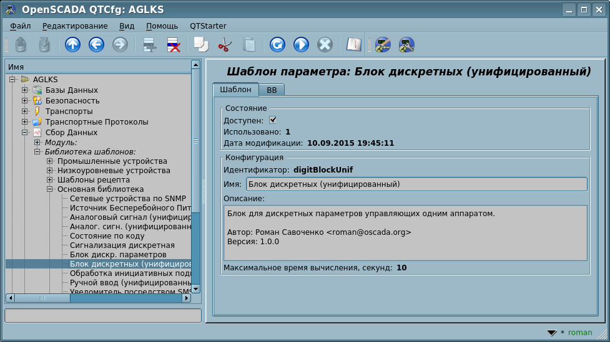610x342 pixels.
Task: Collapse the Сбор Данных tree node
Action: tap(25, 133)
